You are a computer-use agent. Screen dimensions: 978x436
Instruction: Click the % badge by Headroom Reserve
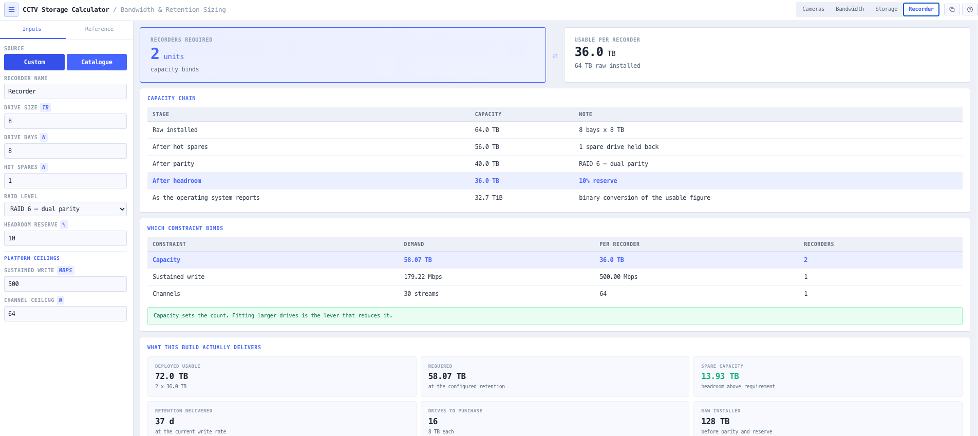click(64, 225)
